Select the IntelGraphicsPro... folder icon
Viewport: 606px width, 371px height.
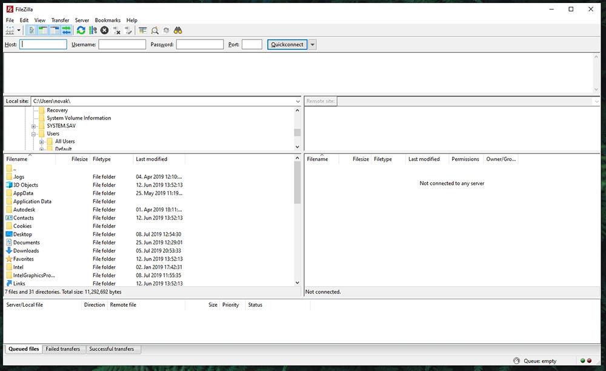pos(9,275)
